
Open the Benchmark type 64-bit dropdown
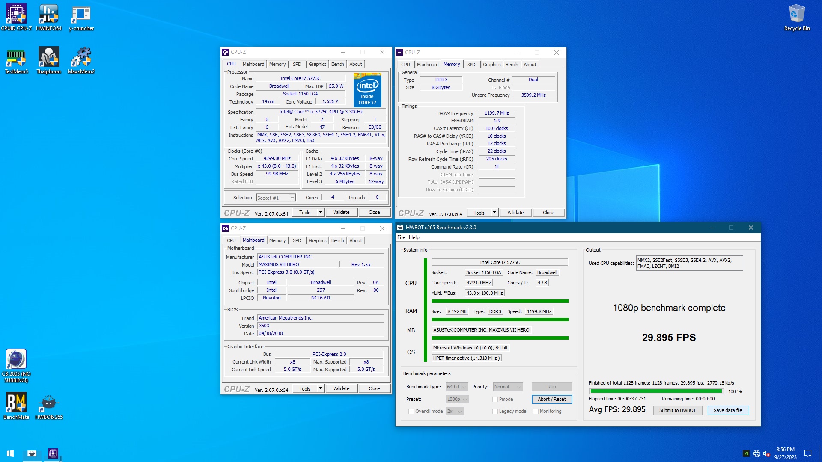457,387
